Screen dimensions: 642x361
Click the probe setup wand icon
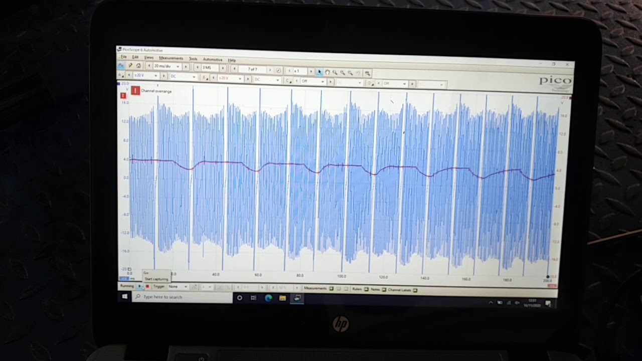(x=130, y=66)
